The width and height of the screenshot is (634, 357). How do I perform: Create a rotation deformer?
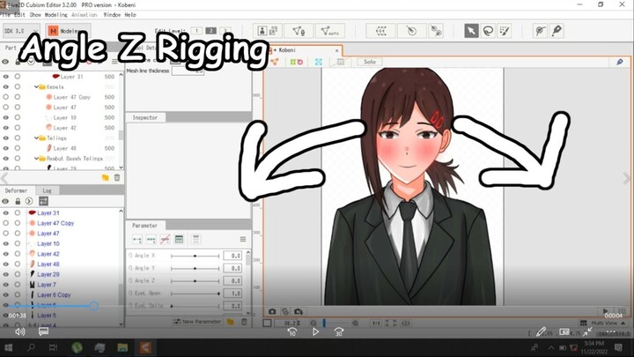pyautogui.click(x=411, y=31)
